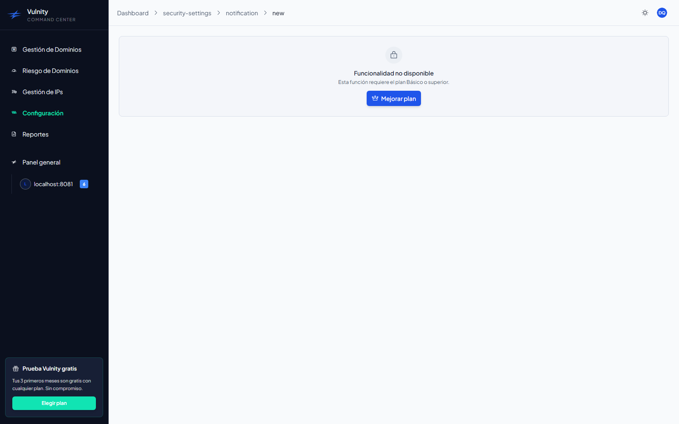Toggle light/dark theme with sun icon
679x424 pixels.
pyautogui.click(x=645, y=13)
